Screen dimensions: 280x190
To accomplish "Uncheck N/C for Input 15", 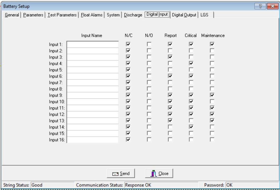I will (128, 133).
